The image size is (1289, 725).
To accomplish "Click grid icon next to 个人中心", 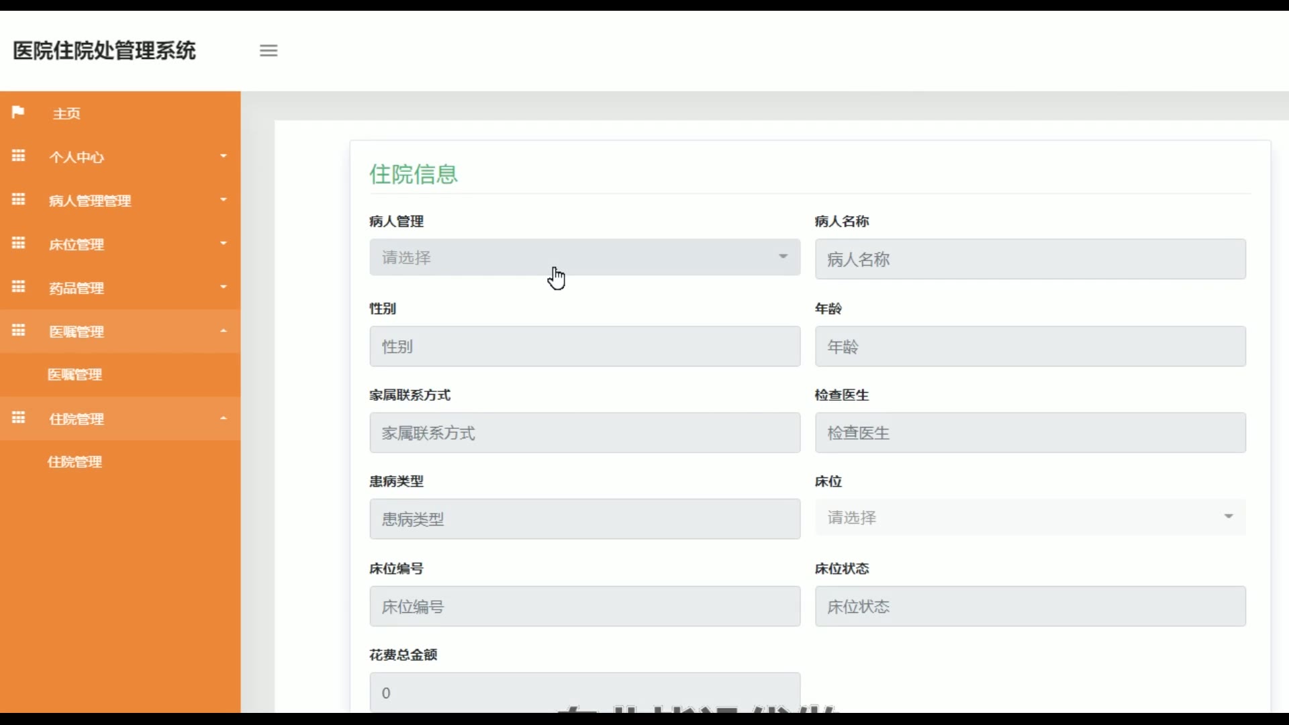I will (18, 156).
